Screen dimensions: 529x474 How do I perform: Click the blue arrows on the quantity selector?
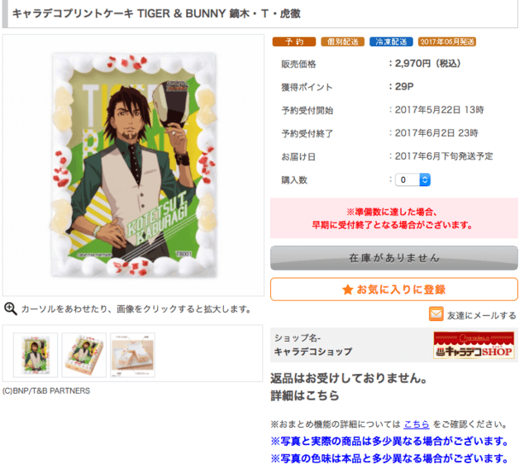click(425, 180)
